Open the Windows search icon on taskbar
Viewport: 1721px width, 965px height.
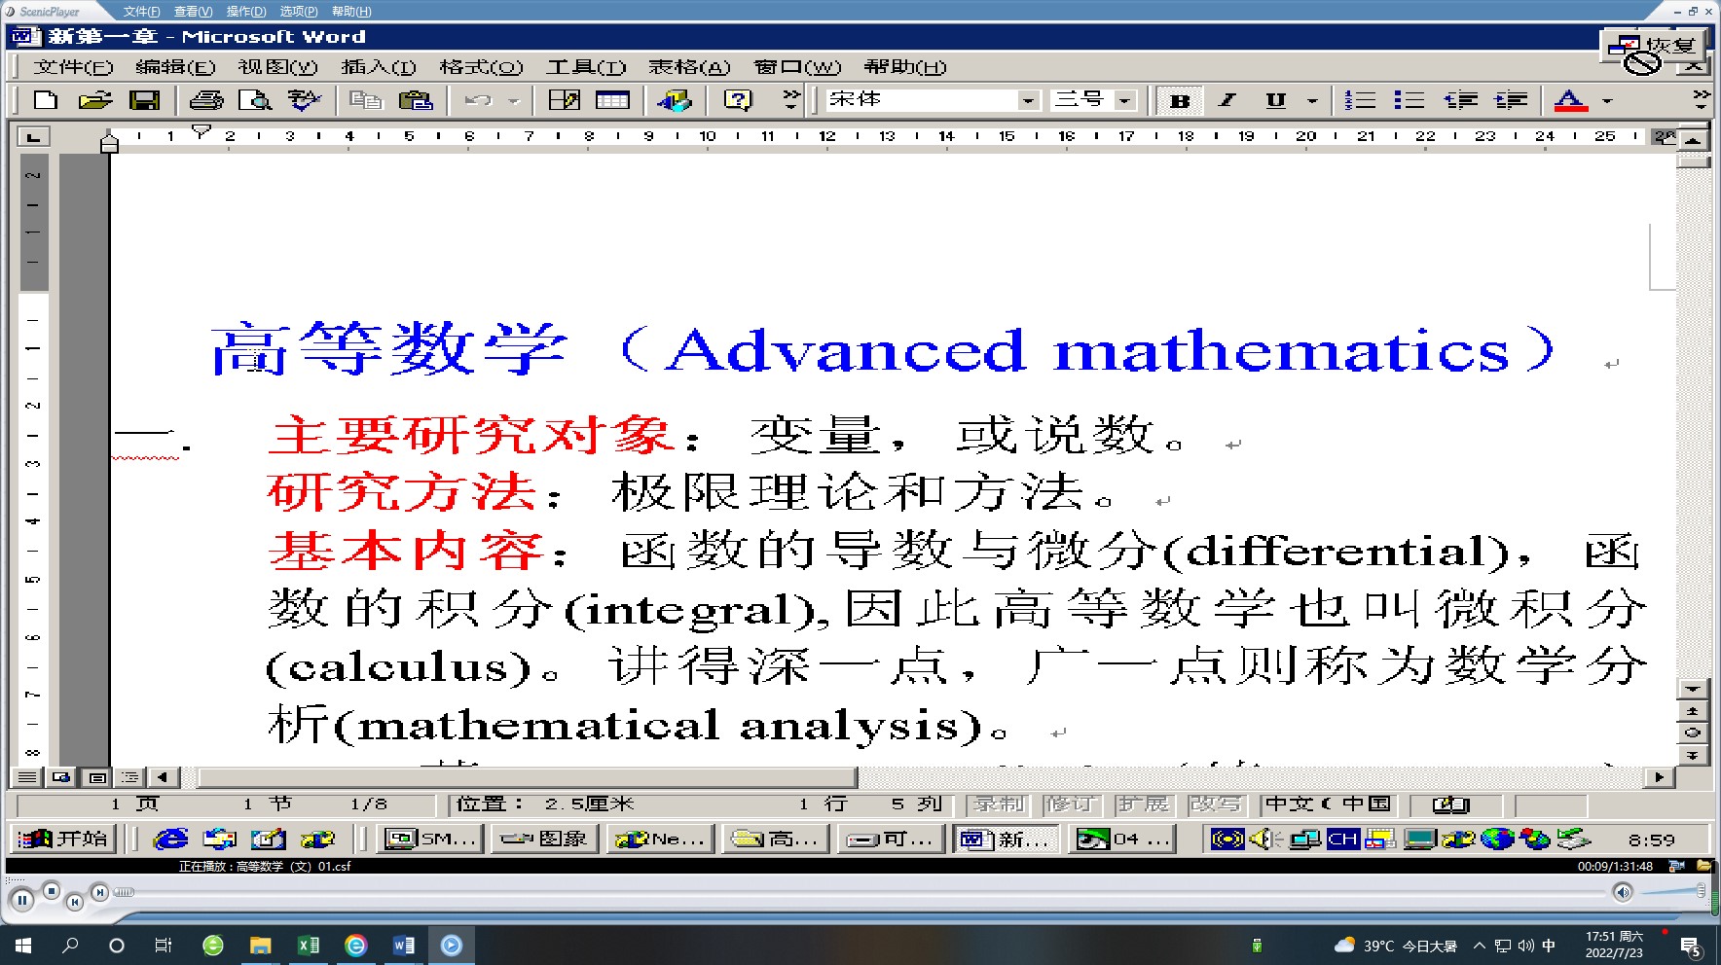(x=70, y=945)
